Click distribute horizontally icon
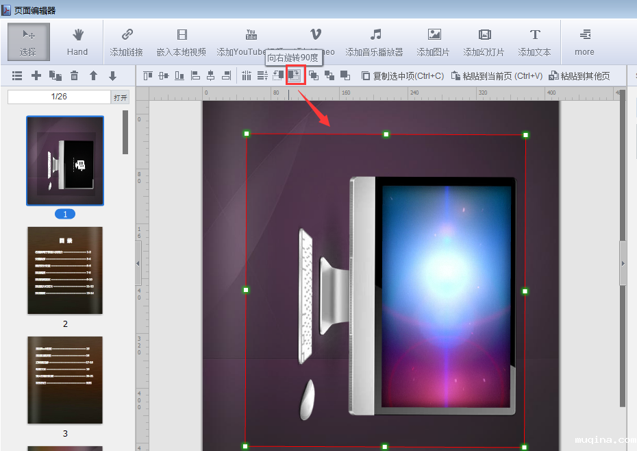This screenshot has width=637, height=451. tap(246, 76)
